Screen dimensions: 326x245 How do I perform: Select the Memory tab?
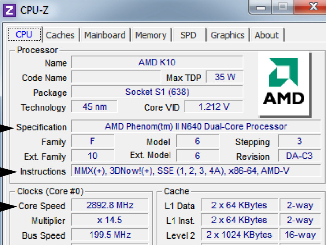150,35
